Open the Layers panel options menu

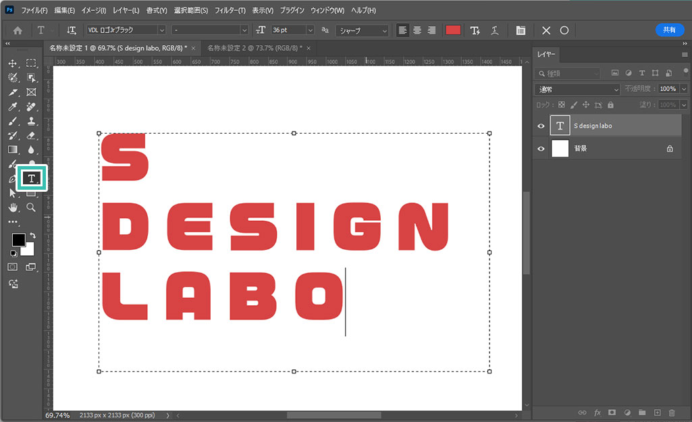(x=685, y=55)
